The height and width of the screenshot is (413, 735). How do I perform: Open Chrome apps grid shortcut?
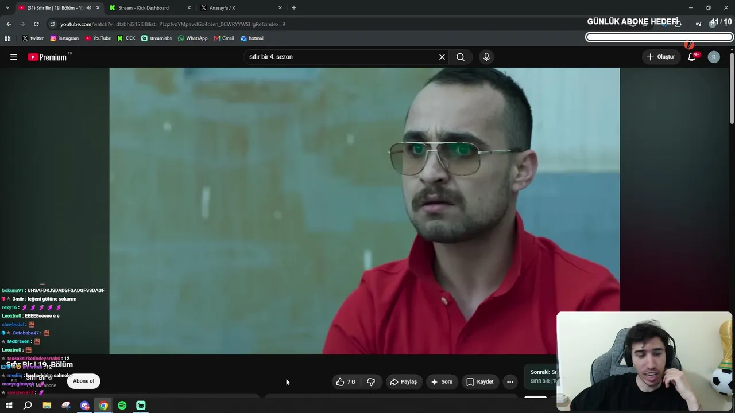(x=7, y=38)
